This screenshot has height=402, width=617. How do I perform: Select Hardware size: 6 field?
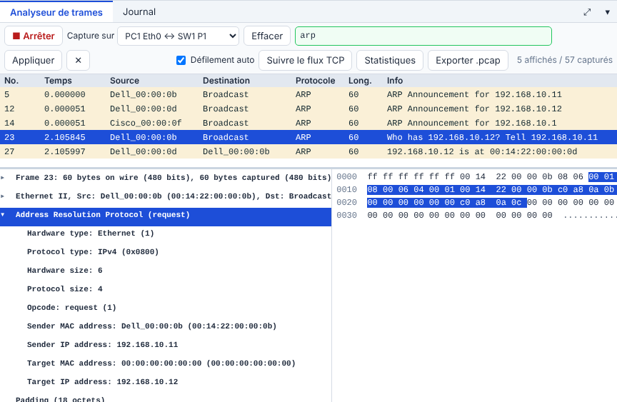click(64, 270)
